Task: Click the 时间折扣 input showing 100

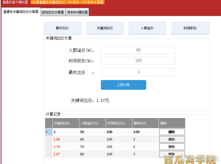Action: pyautogui.click(x=138, y=60)
